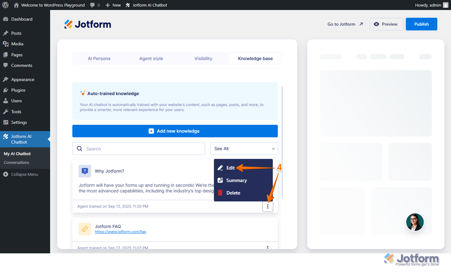The width and height of the screenshot is (451, 274).
Task: Open the Welcome to WordPress Playground home link
Action: click(x=49, y=5)
